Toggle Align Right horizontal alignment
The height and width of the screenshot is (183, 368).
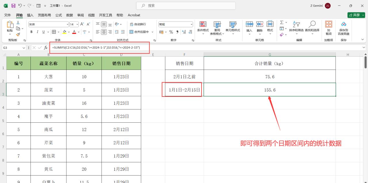tap(110, 32)
